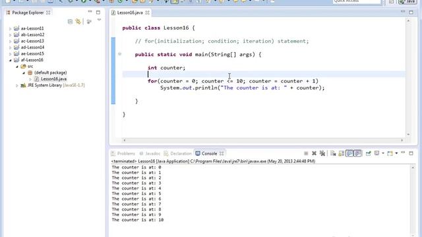Toggle code folding for main method

[119, 54]
